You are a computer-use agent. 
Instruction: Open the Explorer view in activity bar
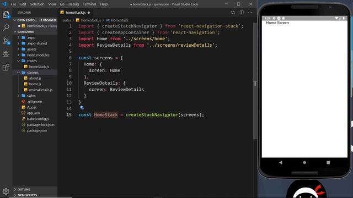(x=6, y=14)
